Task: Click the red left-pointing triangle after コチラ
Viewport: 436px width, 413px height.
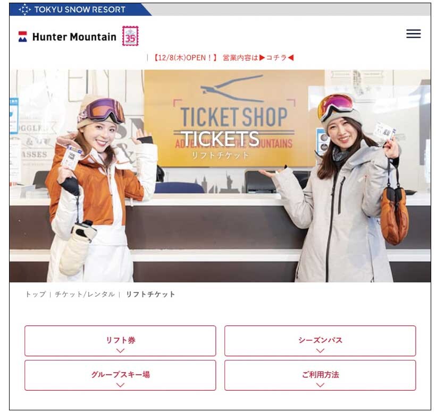Action: pyautogui.click(x=290, y=58)
